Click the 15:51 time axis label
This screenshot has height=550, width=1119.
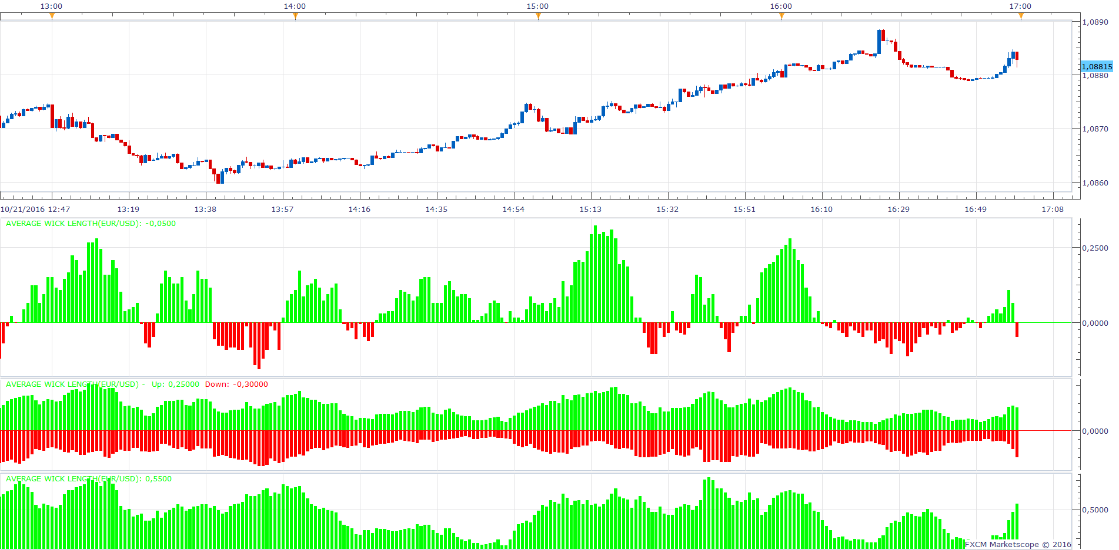(x=744, y=210)
